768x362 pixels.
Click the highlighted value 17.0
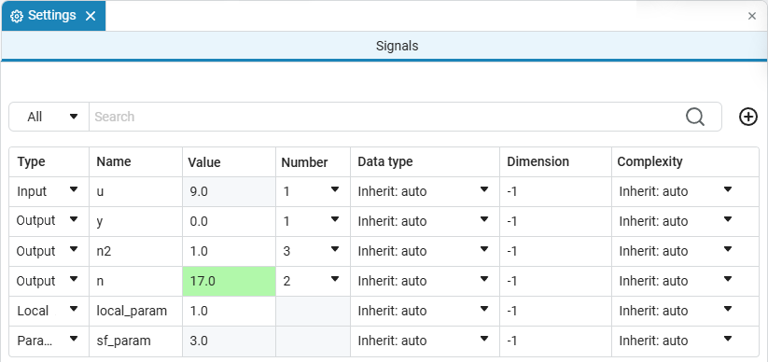pos(230,281)
